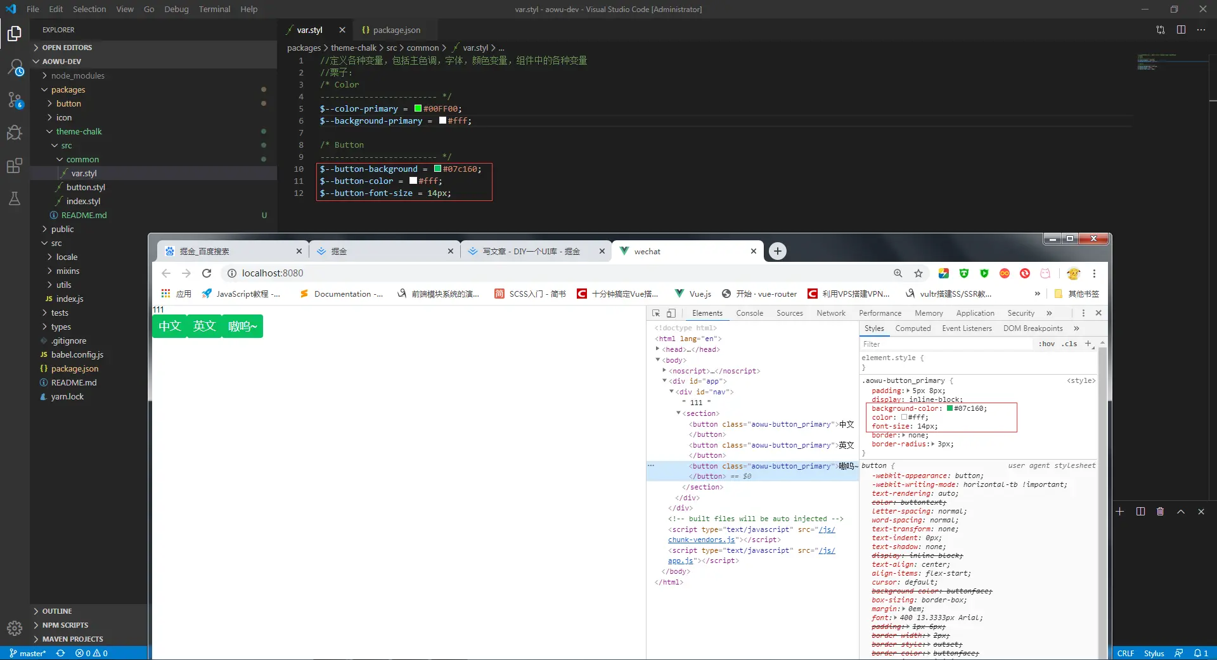Screen dimensions: 1217x660
Task: Switch to the Console tab in DevTools
Action: (749, 313)
